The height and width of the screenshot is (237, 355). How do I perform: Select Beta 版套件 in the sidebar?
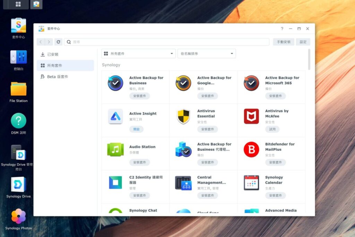[65, 77]
